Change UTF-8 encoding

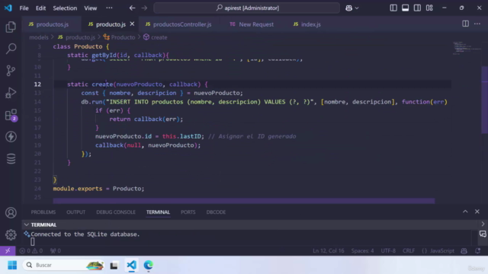coord(388,250)
